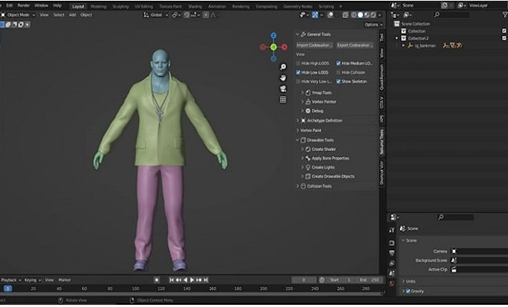The height and width of the screenshot is (307, 508).
Task: Click the hand pan view icon
Action: coord(283,78)
